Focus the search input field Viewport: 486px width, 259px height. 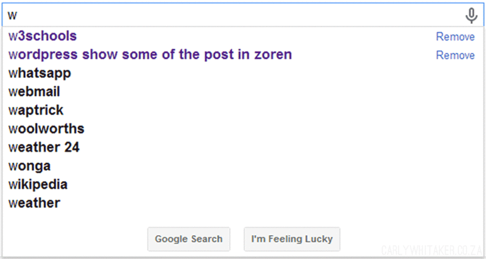(237, 16)
